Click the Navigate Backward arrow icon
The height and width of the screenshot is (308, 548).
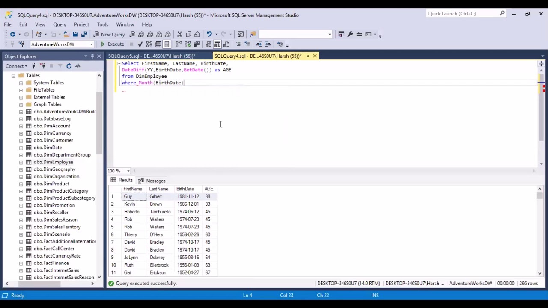pyautogui.click(x=13, y=34)
